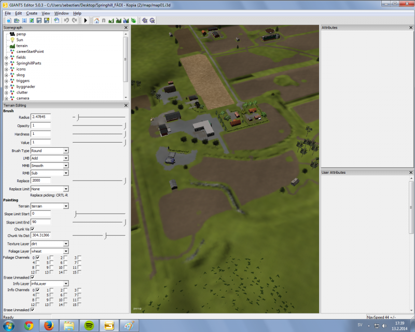
Task: Click the Open file toolbar icon
Action: pyautogui.click(x=17, y=20)
